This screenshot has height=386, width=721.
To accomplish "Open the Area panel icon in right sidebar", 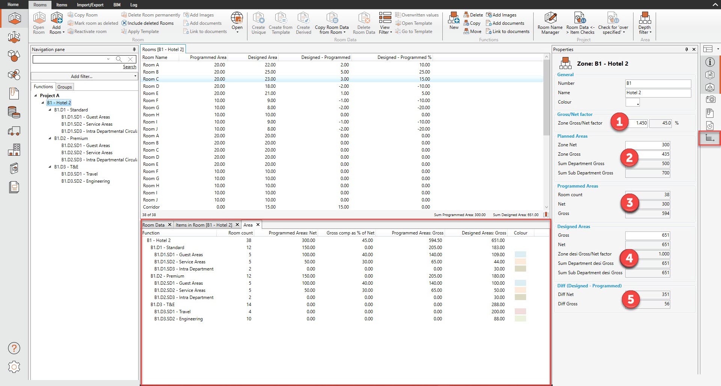I will [709, 138].
